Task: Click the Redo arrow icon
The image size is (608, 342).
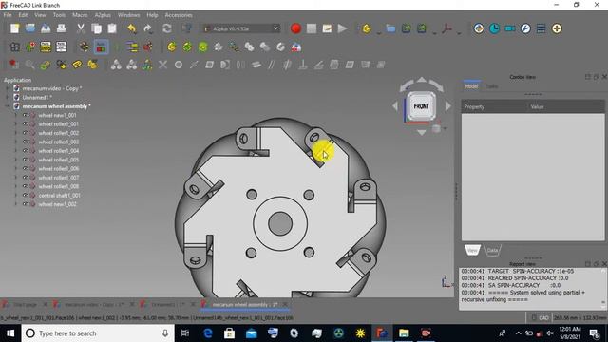Action: (147, 28)
